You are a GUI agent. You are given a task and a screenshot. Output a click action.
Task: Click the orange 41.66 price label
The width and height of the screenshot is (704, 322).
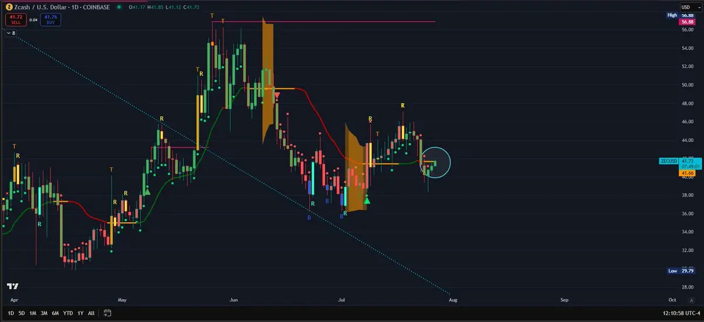[686, 174]
